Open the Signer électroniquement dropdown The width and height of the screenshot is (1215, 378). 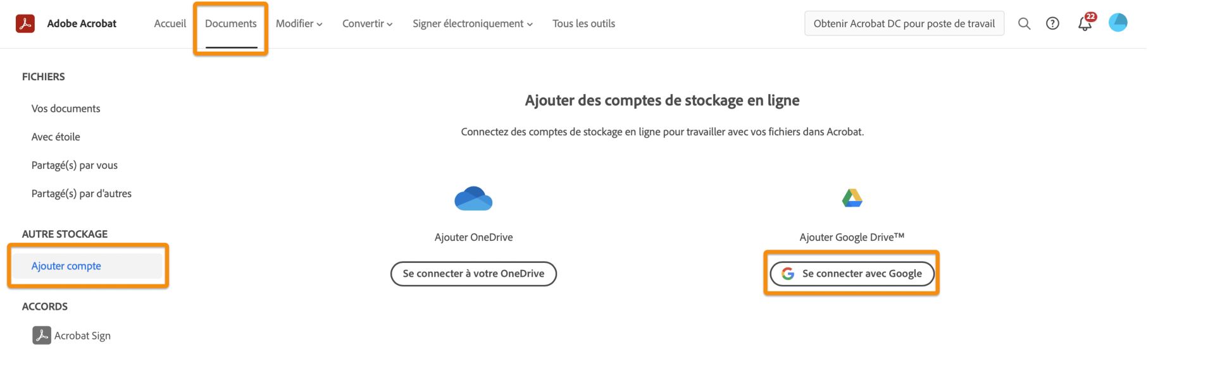tap(471, 23)
